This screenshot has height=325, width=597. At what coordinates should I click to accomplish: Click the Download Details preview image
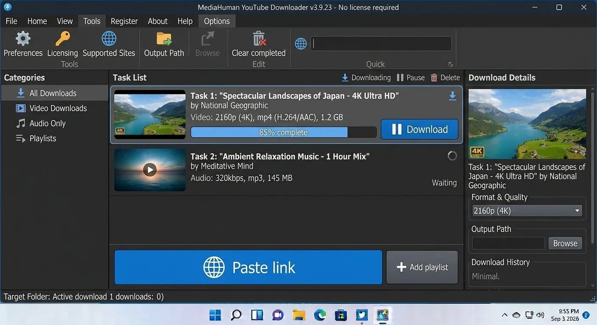click(x=527, y=124)
